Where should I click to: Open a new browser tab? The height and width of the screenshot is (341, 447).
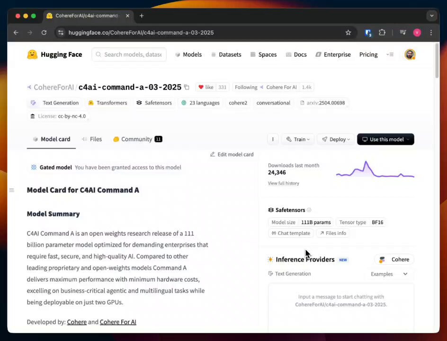(142, 16)
